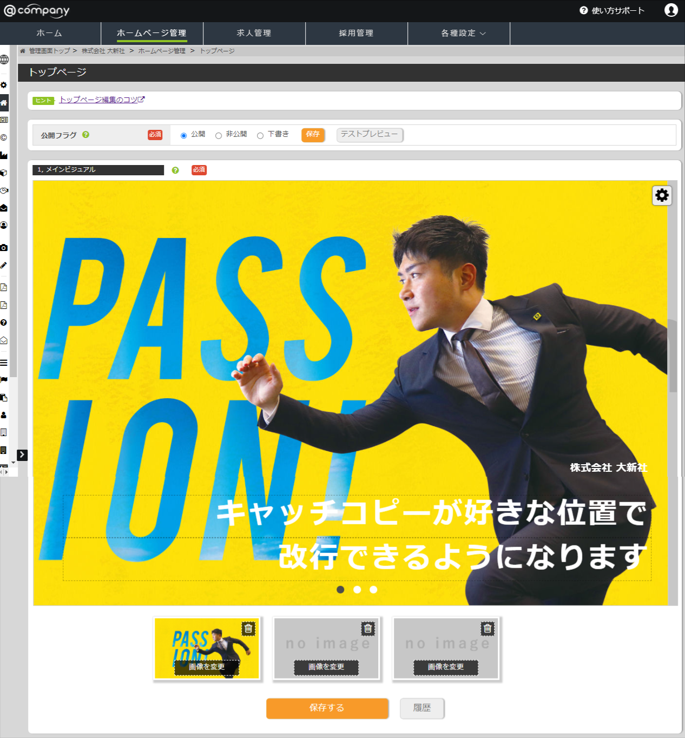This screenshot has width=685, height=738.
Task: Open the gear settings on the main visual
Action: (x=662, y=195)
